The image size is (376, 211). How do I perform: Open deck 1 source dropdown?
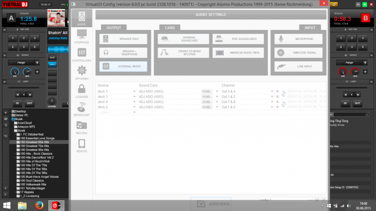tap(134, 91)
